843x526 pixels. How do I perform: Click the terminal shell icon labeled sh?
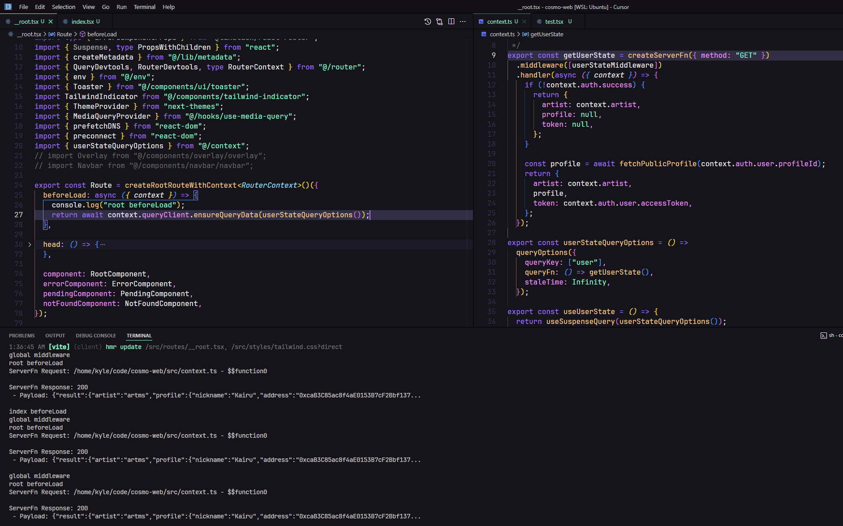coord(823,336)
